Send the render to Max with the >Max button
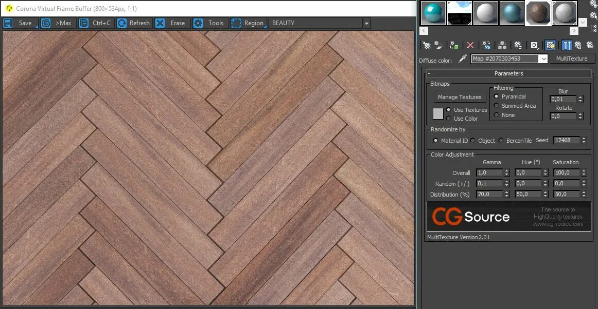This screenshot has height=309, width=598. click(x=58, y=23)
